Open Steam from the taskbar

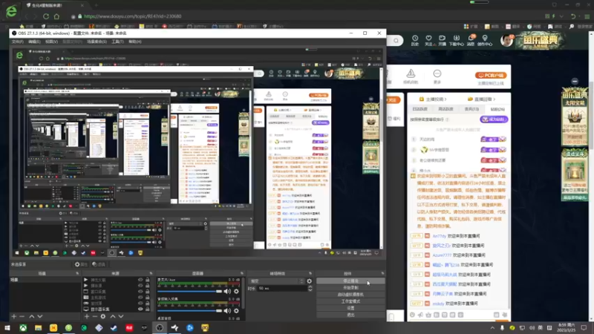pos(114,327)
